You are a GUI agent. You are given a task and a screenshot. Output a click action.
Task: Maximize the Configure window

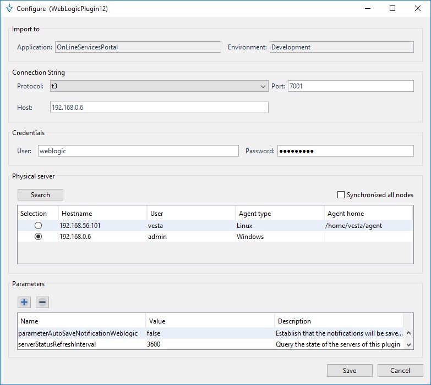pos(392,8)
